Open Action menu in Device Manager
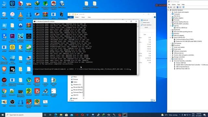Viewport: 208px width, 117px height. 174,5
